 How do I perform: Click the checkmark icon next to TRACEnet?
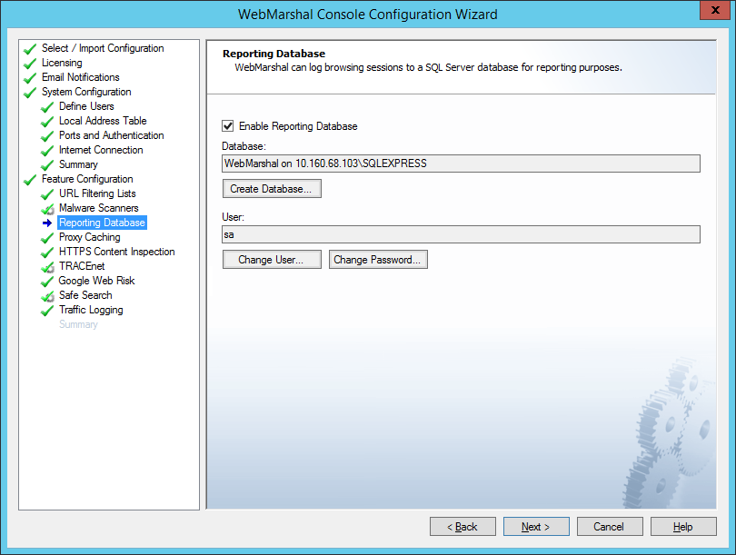click(x=47, y=267)
